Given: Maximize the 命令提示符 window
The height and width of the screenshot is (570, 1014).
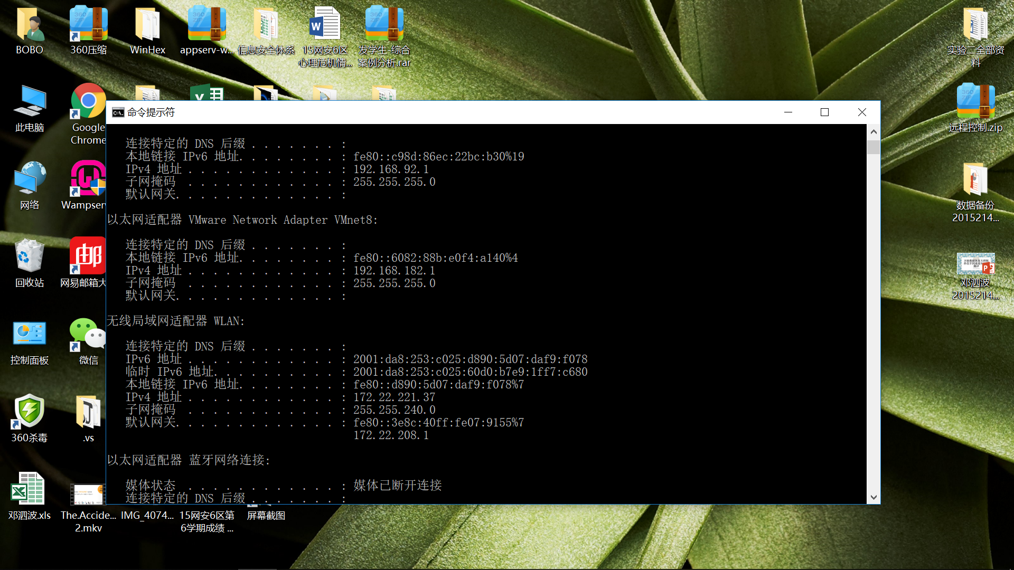Looking at the screenshot, I should coord(824,112).
